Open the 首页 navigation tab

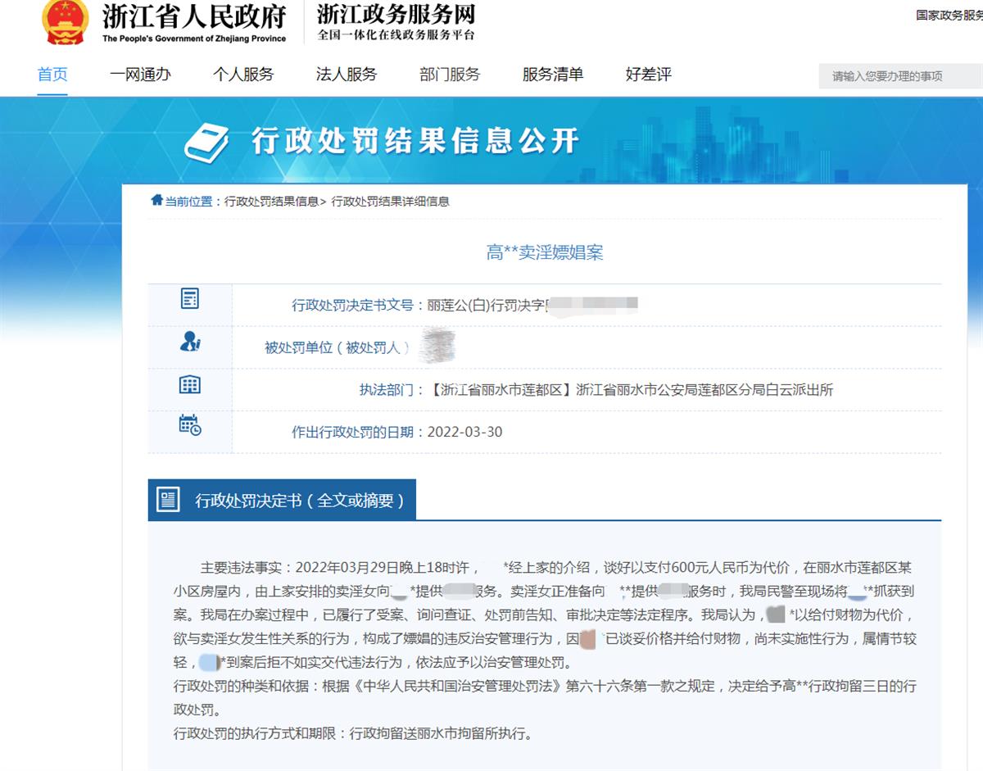tap(52, 75)
